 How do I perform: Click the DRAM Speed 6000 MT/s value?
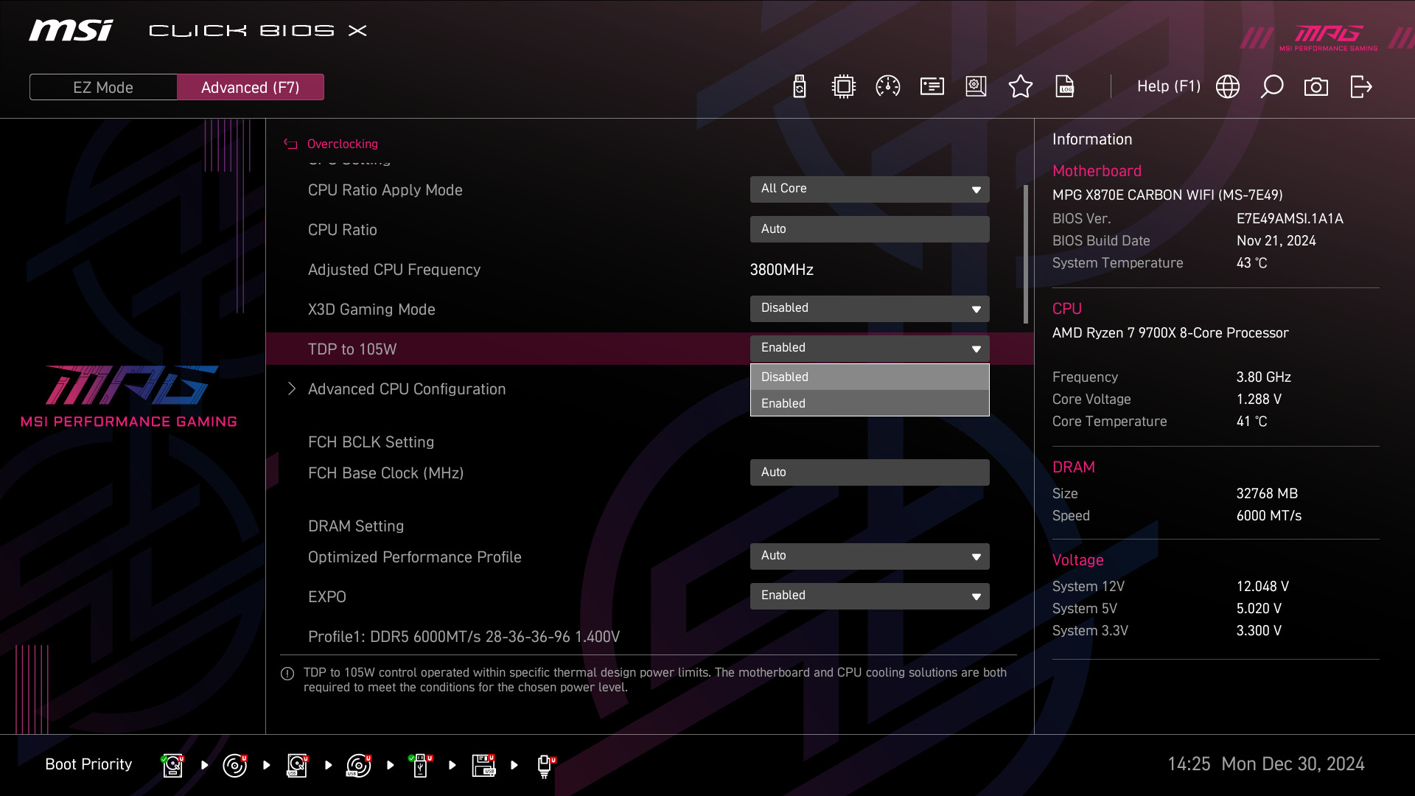click(x=1268, y=516)
